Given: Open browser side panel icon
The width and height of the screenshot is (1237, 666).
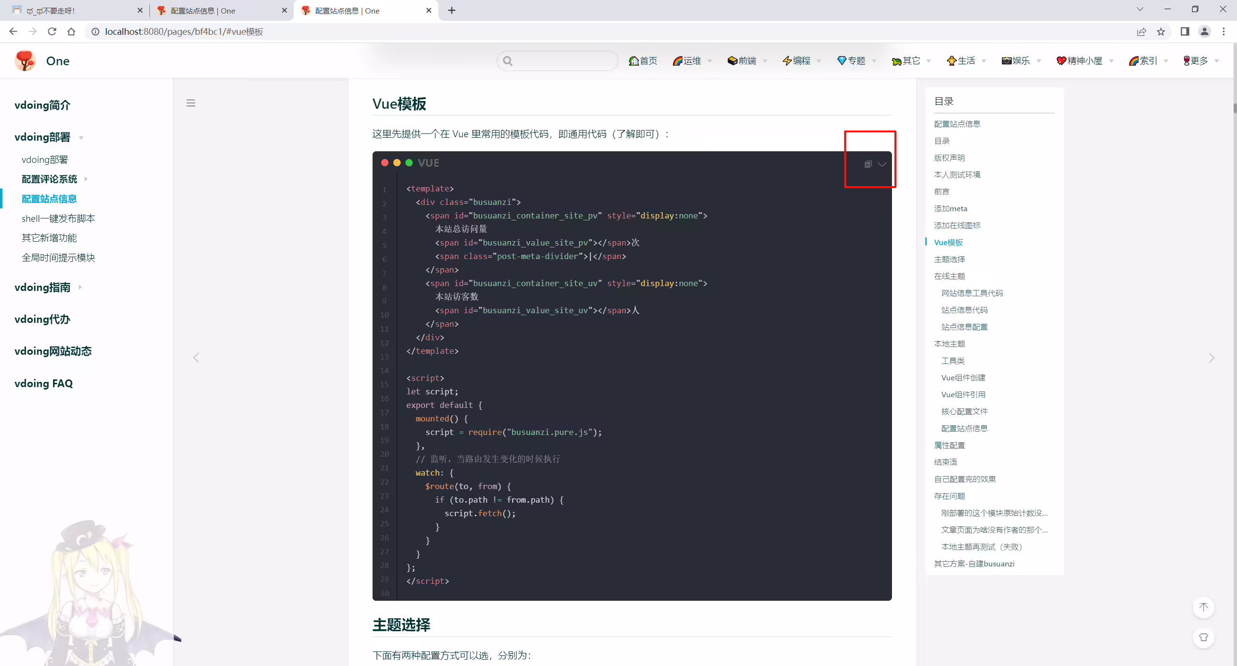Looking at the screenshot, I should click(1185, 32).
